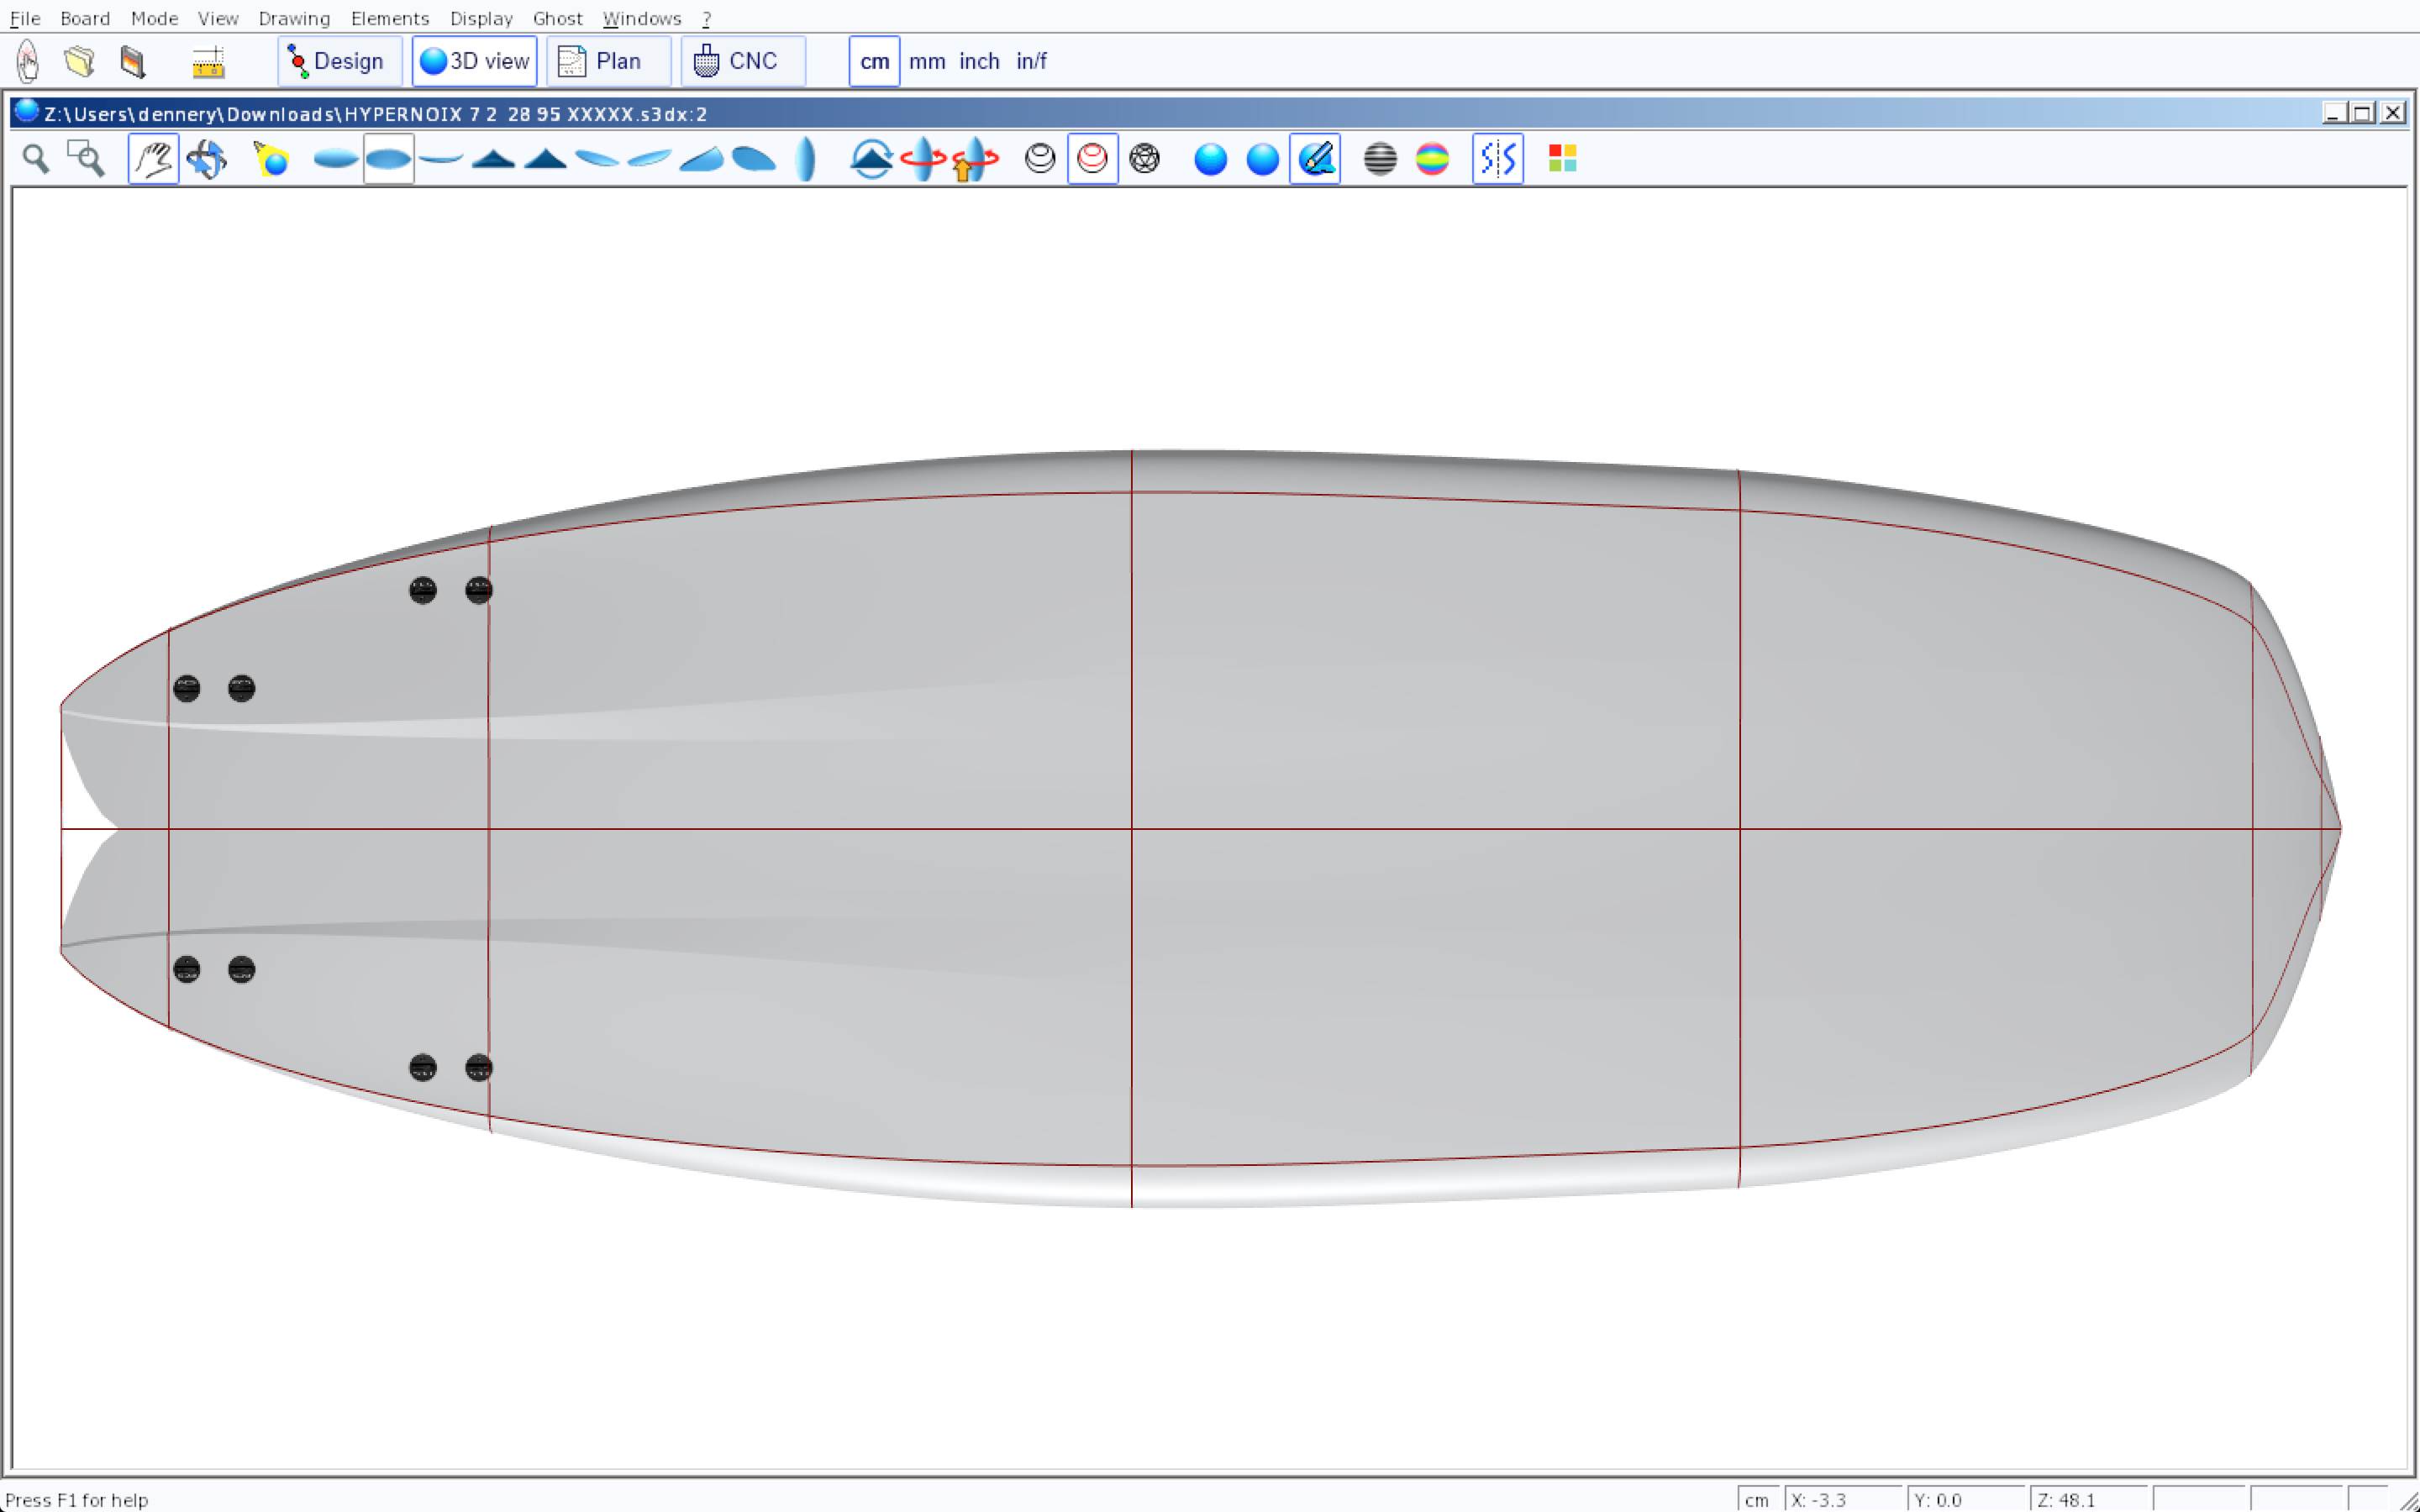
Task: Click the rainbow curvature sphere icon
Action: click(1432, 159)
